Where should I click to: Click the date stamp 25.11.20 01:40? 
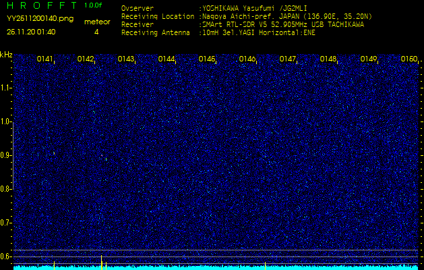31,32
